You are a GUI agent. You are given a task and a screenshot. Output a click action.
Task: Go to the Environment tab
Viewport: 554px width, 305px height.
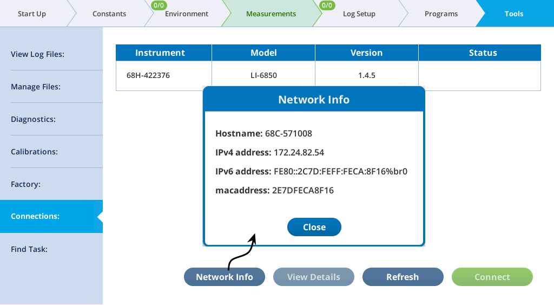(x=187, y=14)
